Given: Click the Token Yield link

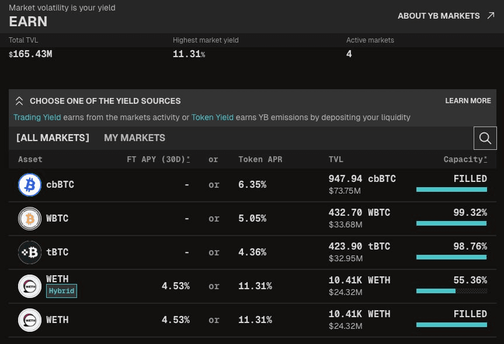Looking at the screenshot, I should [212, 117].
